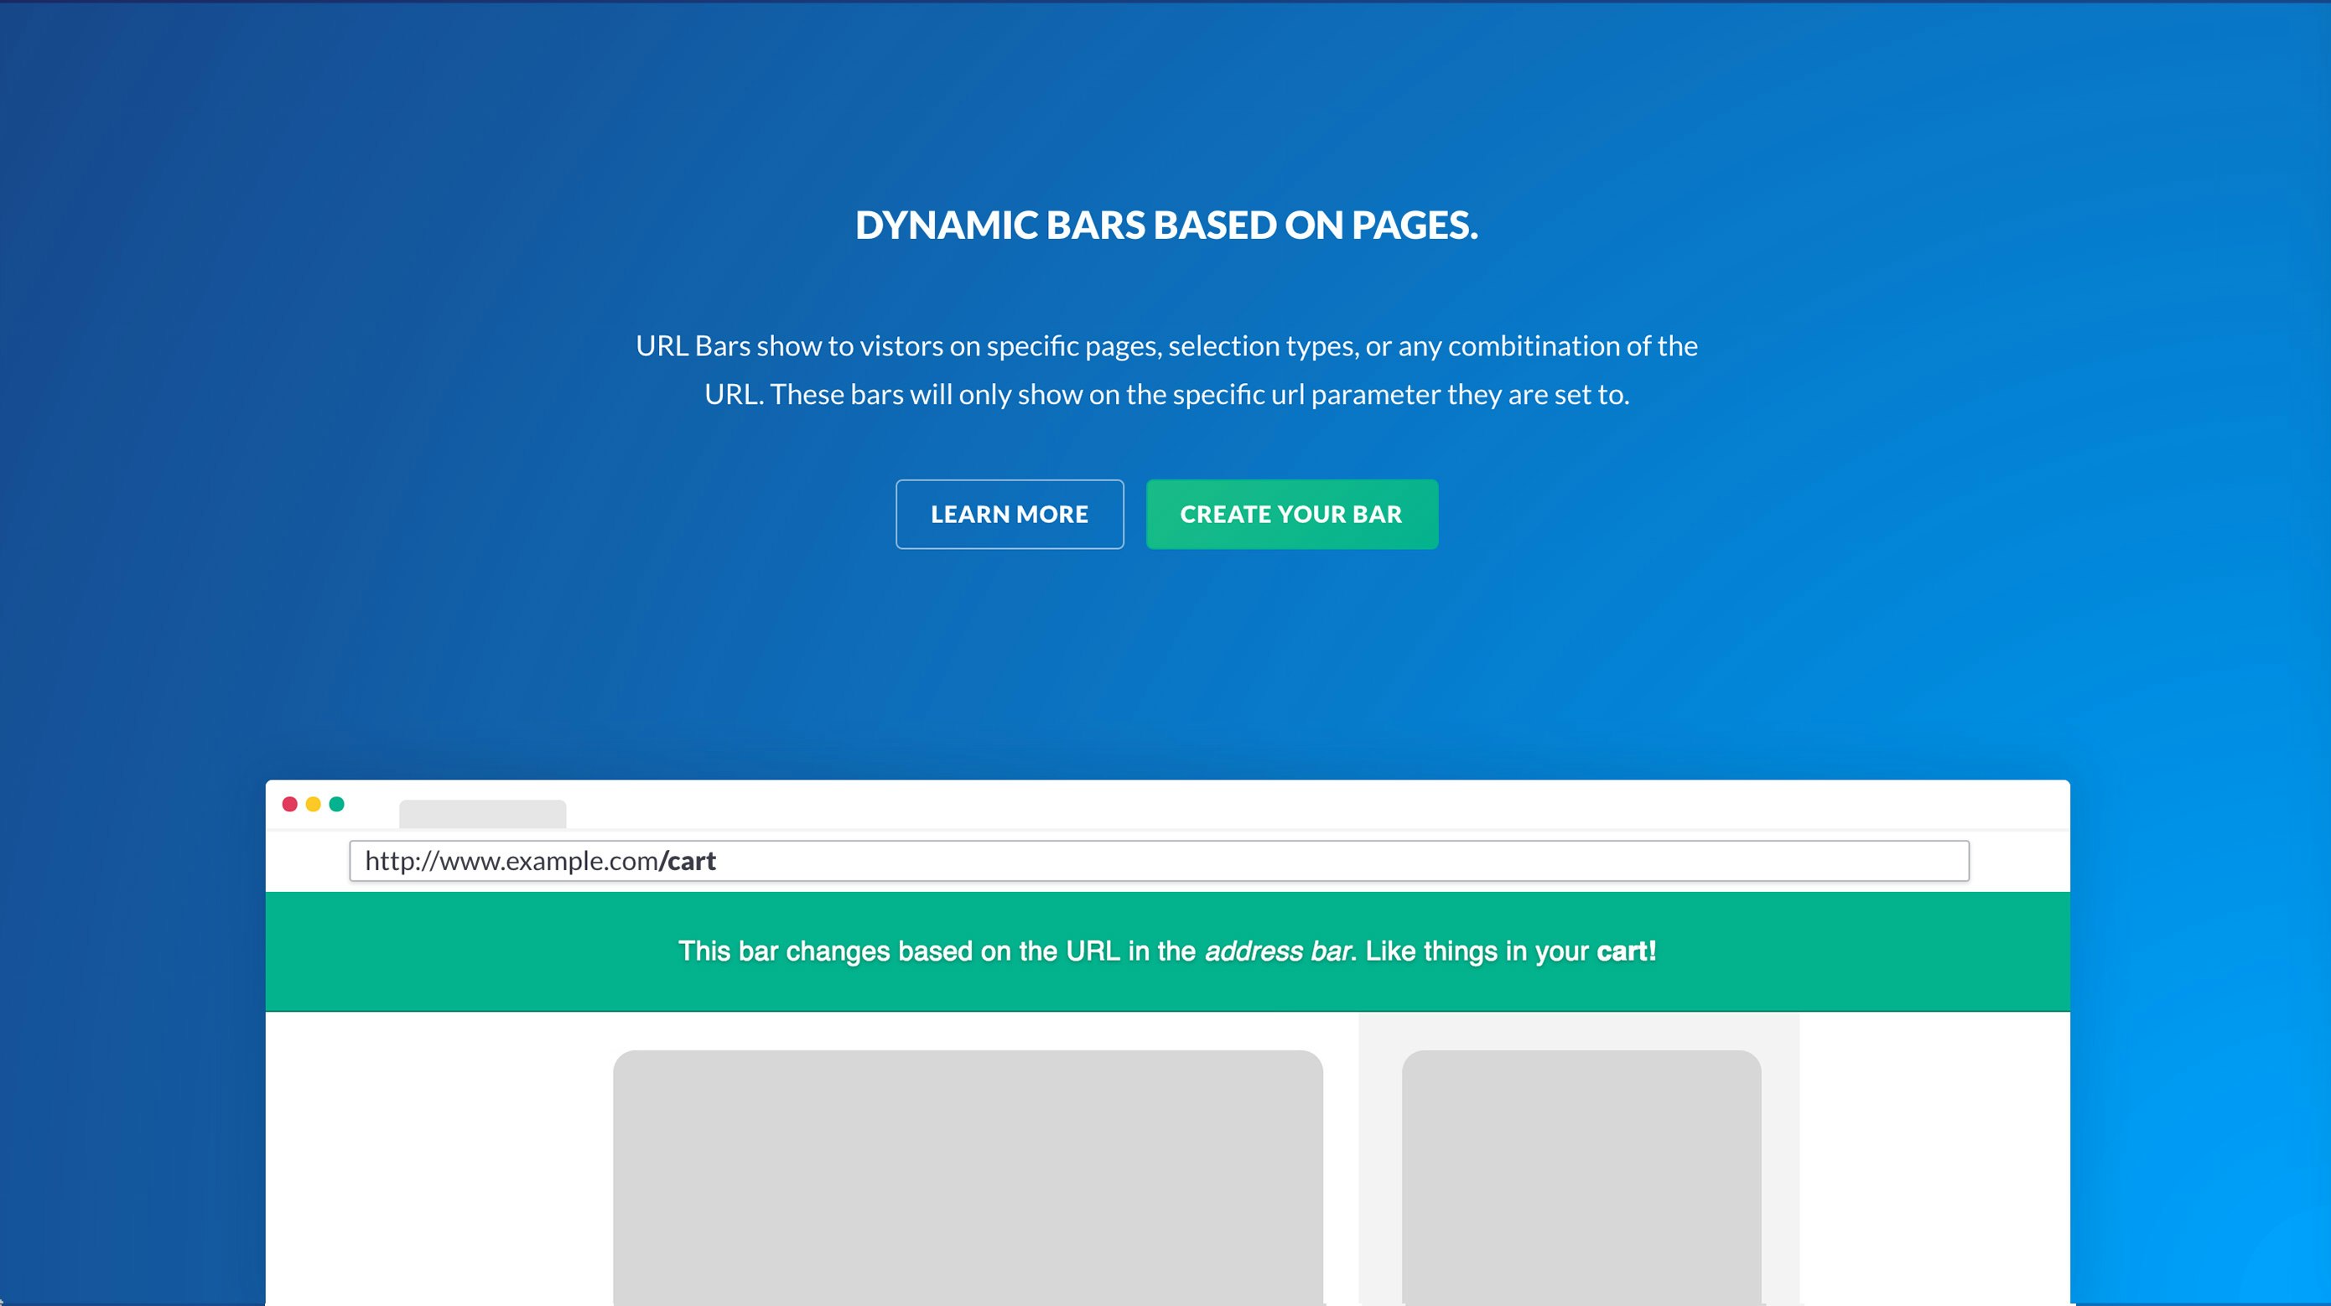The height and width of the screenshot is (1306, 2331).
Task: Click the yellow dot in mock browser
Action: point(313,804)
